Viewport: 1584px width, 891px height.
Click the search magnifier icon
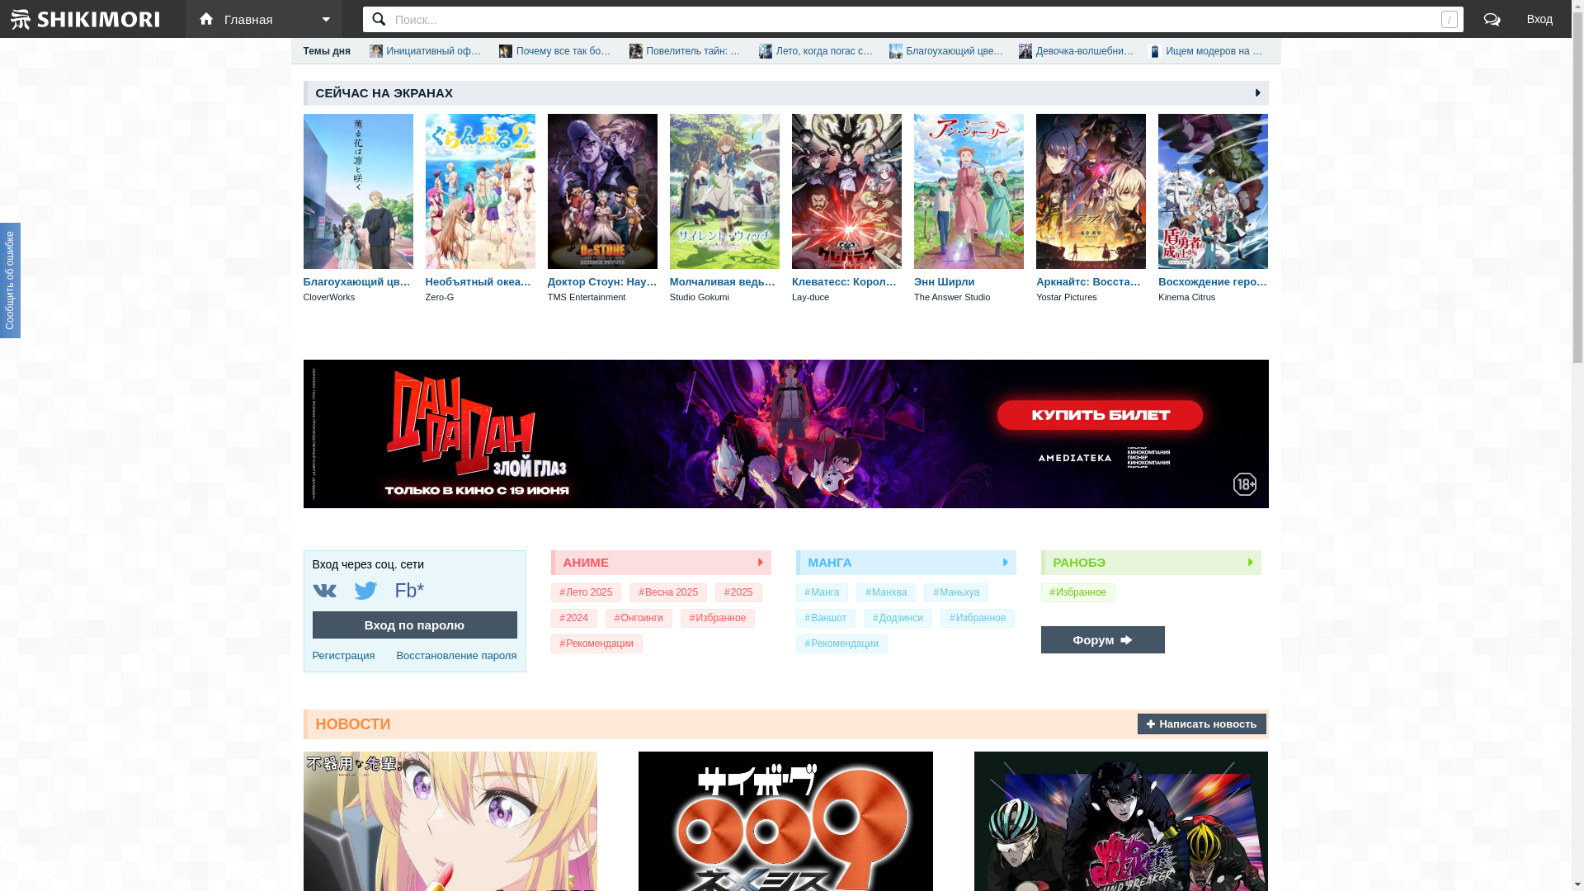coord(379,19)
